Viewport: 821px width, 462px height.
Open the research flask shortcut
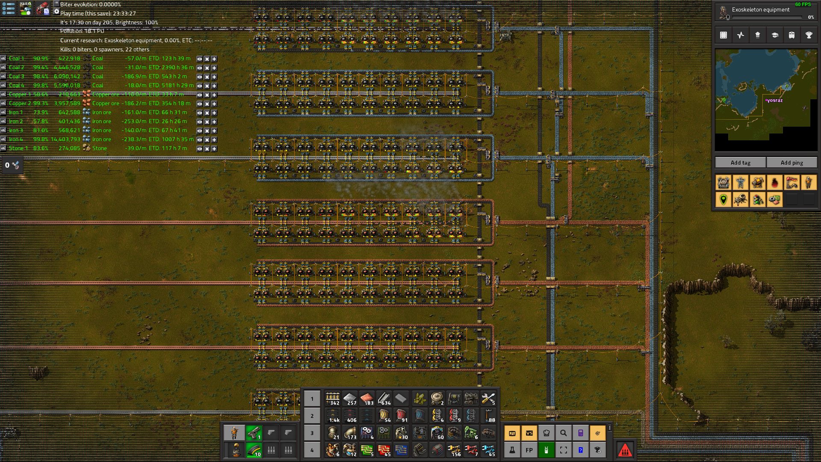[512, 450]
